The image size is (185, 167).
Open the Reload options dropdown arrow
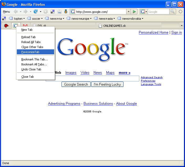pyautogui.click(x=40, y=12)
